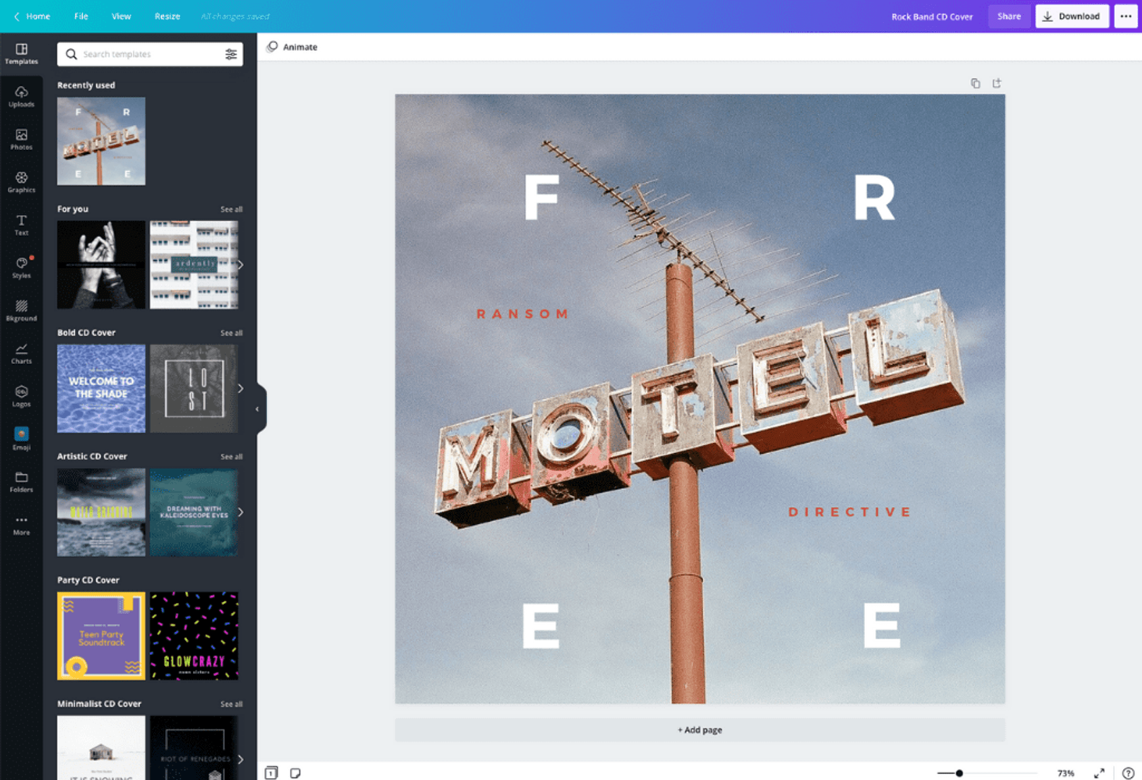Click the Download button
Screen dimensions: 1142x780
coord(1071,16)
